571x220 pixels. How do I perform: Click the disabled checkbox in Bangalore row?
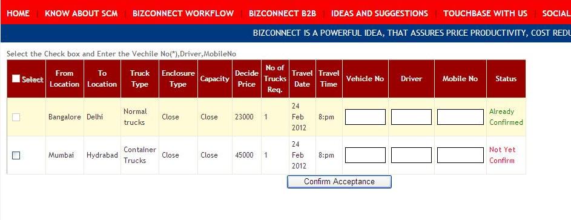(x=16, y=118)
